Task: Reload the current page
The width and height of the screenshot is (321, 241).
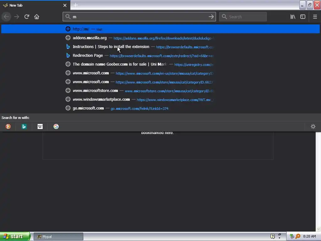Action: [x=27, y=17]
